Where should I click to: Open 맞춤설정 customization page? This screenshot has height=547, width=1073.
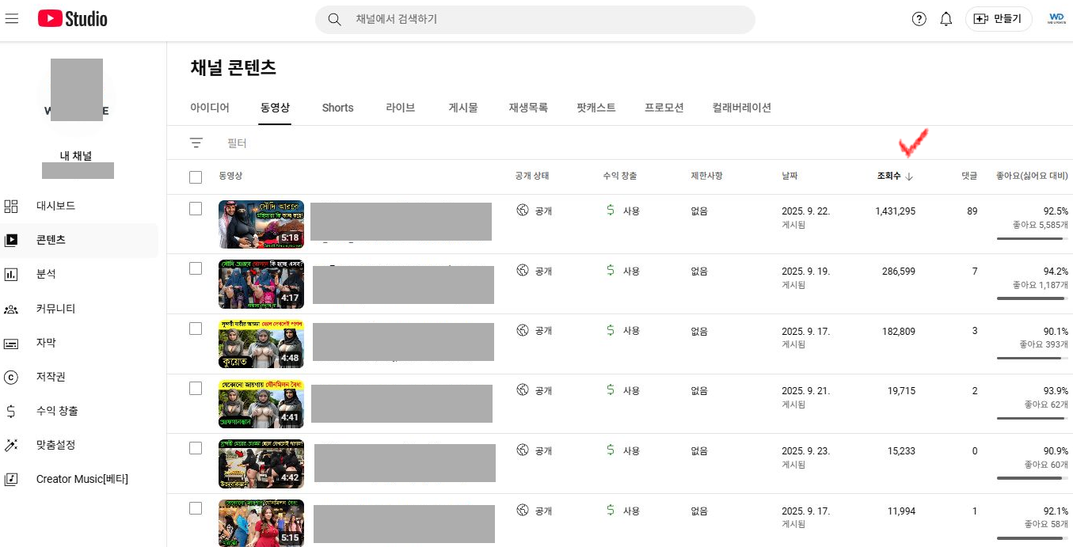click(55, 445)
